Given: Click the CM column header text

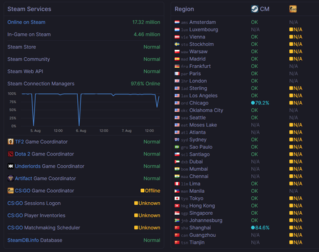Looking at the screenshot, I should [x=265, y=9].
